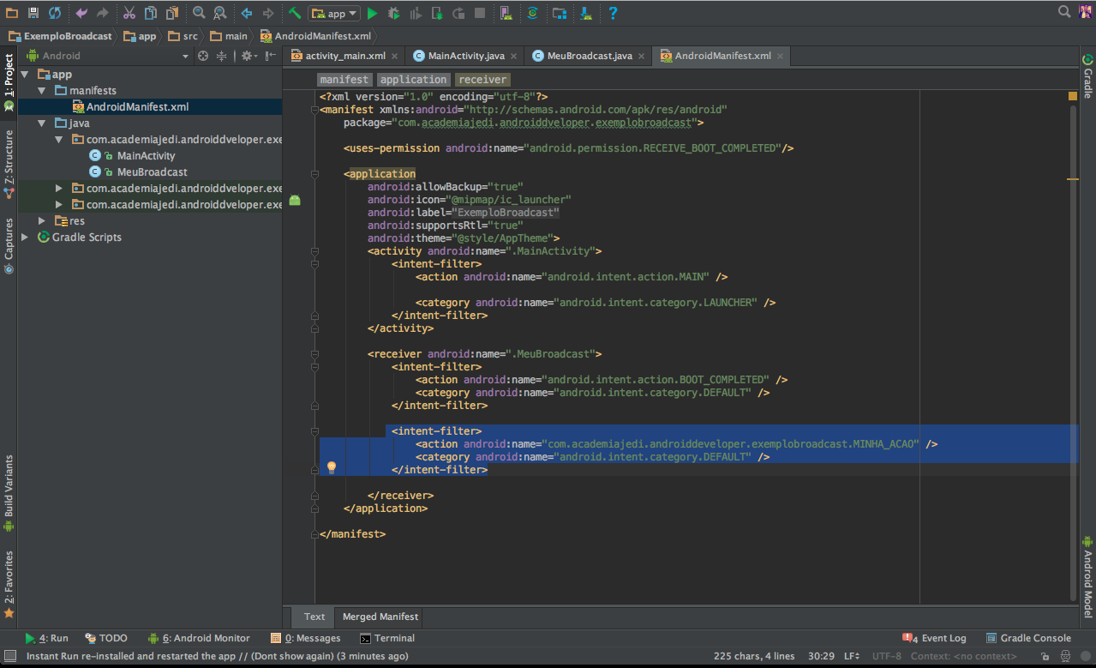This screenshot has height=668, width=1096.
Task: Switch to the MeuBroadcast.java editor tab
Action: pos(590,56)
